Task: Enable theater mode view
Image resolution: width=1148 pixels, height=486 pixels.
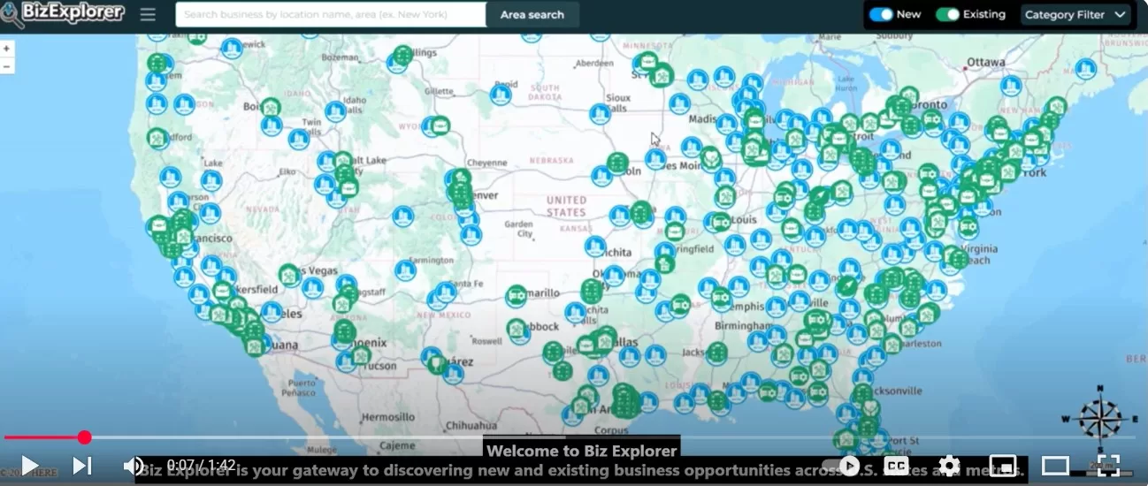Action: [1055, 466]
